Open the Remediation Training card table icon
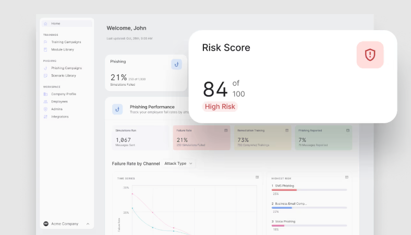The height and width of the screenshot is (235, 411). tap(287, 130)
